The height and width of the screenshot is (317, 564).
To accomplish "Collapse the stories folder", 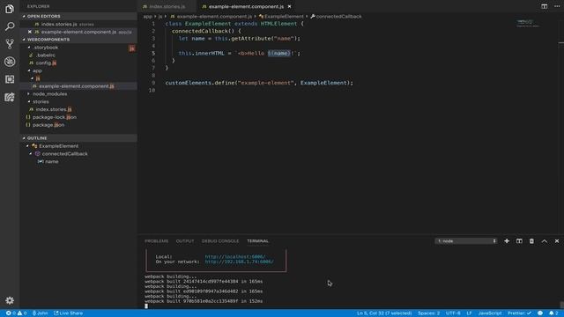I will click(29, 102).
